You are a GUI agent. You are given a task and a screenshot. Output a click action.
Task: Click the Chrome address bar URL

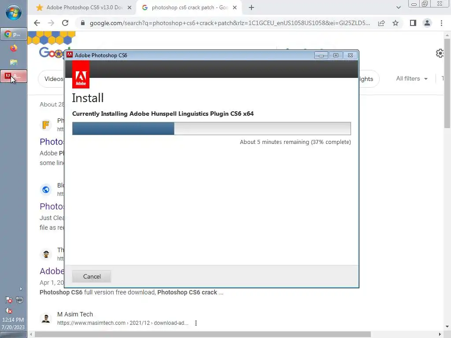(x=229, y=23)
